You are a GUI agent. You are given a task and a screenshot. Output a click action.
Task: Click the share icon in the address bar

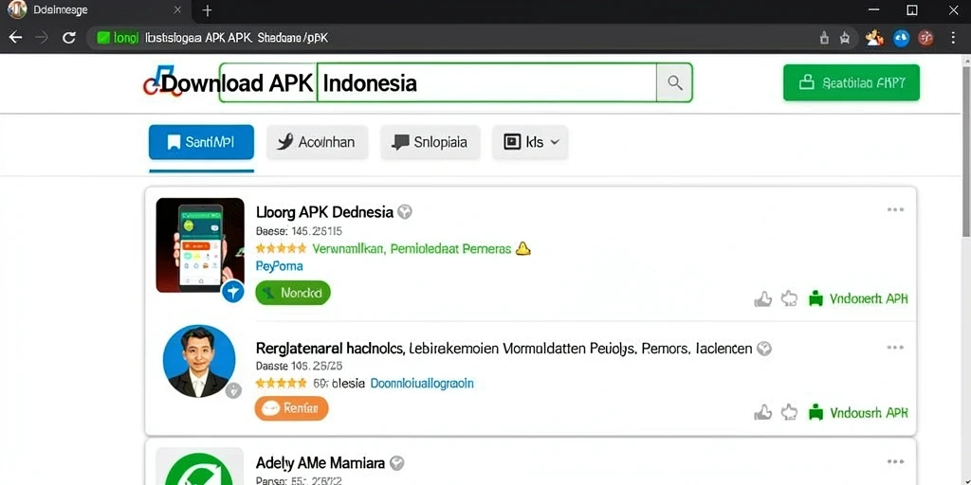tap(824, 38)
